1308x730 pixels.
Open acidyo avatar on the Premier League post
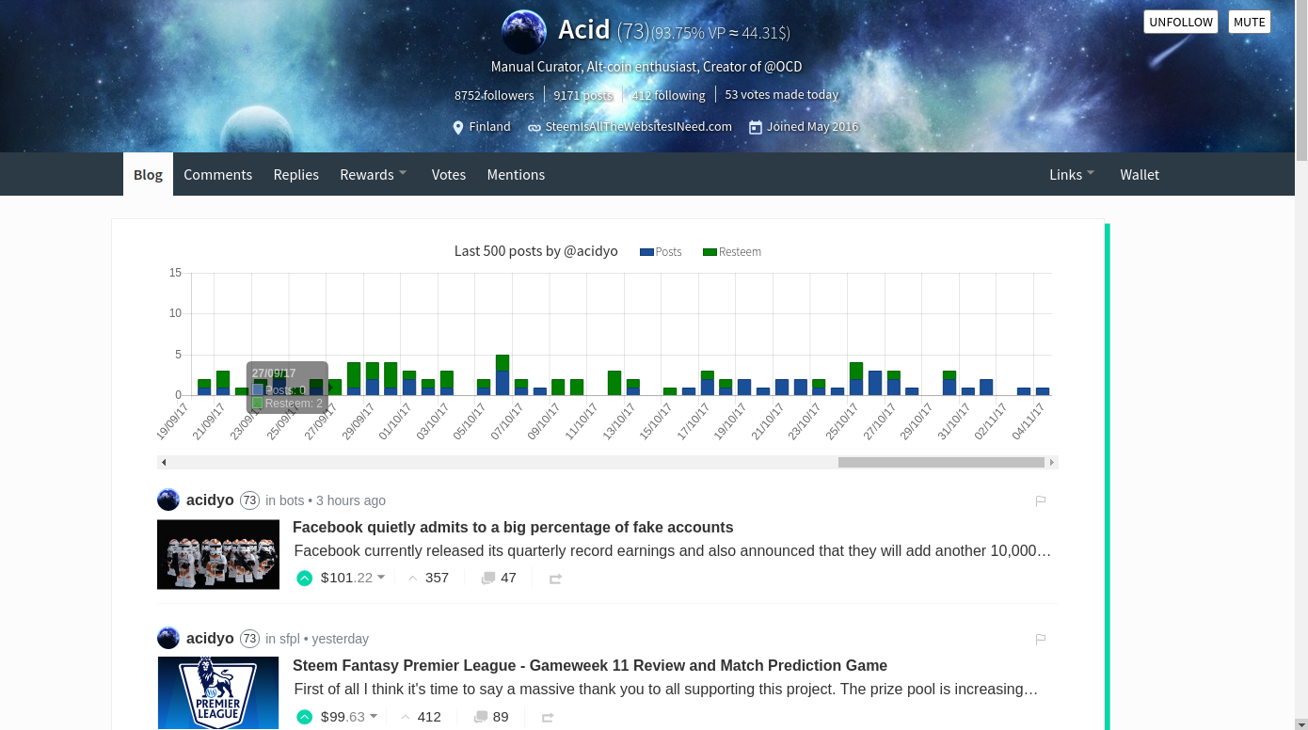[x=168, y=638]
